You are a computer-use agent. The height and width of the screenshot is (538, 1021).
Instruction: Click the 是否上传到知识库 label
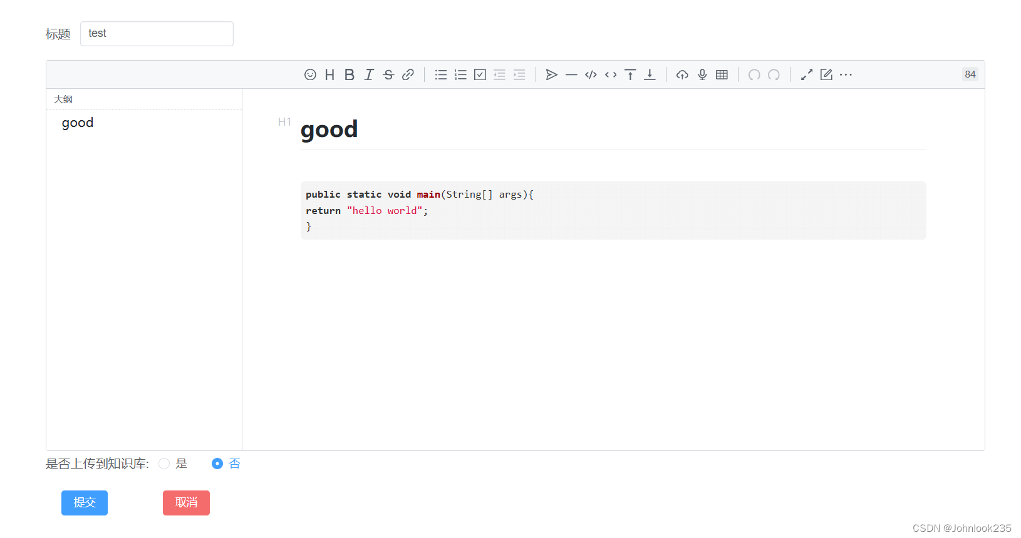click(x=97, y=464)
